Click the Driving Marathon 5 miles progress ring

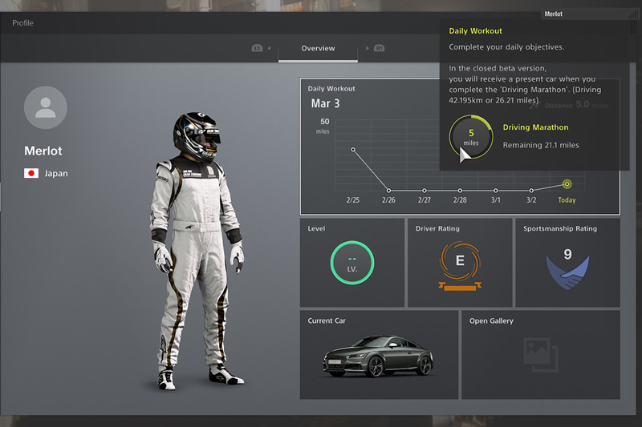click(471, 137)
